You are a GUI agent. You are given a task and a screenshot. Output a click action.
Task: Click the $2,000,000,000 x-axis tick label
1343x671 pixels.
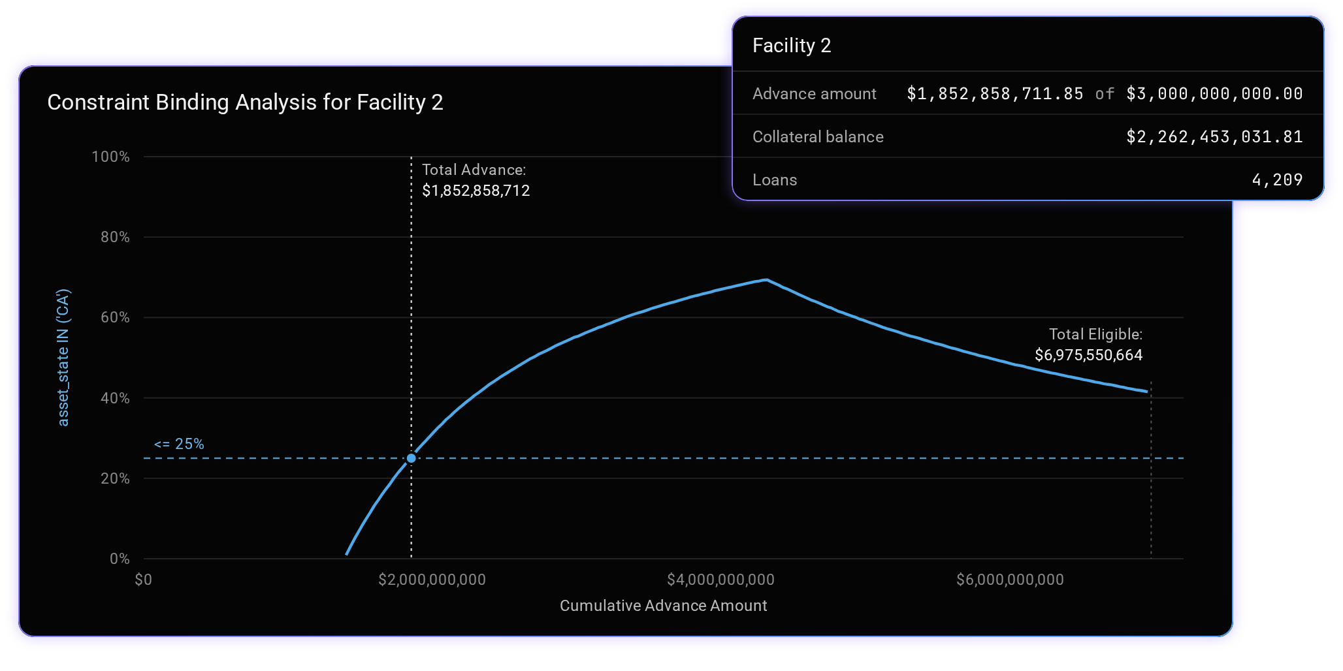[432, 580]
